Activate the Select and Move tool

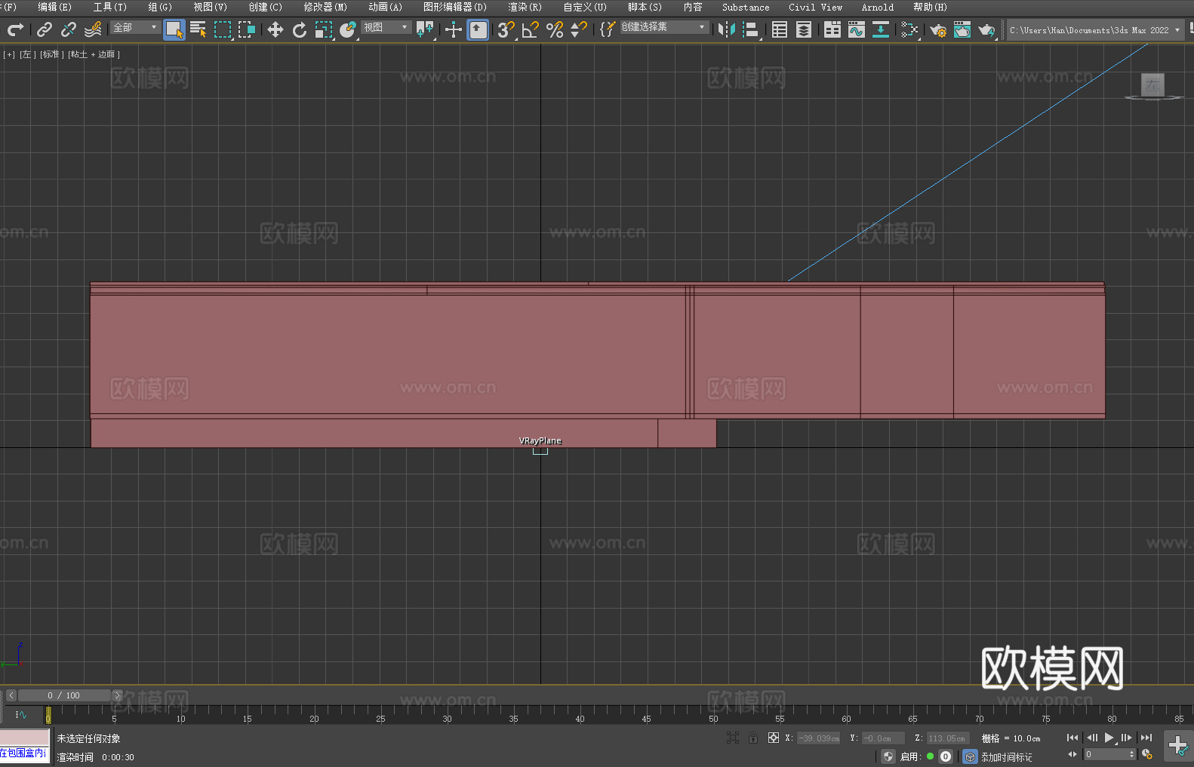click(x=275, y=29)
